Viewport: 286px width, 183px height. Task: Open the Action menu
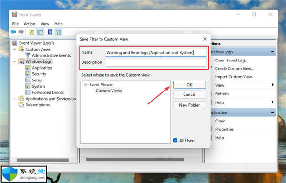click(x=30, y=24)
